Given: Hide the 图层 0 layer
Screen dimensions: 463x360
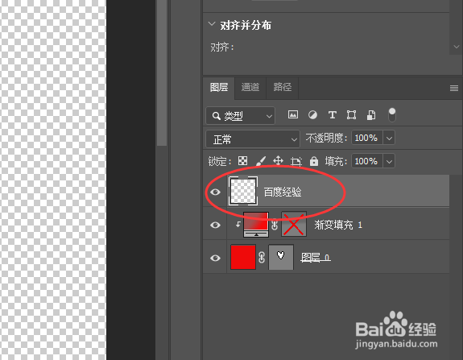Looking at the screenshot, I should point(215,258).
